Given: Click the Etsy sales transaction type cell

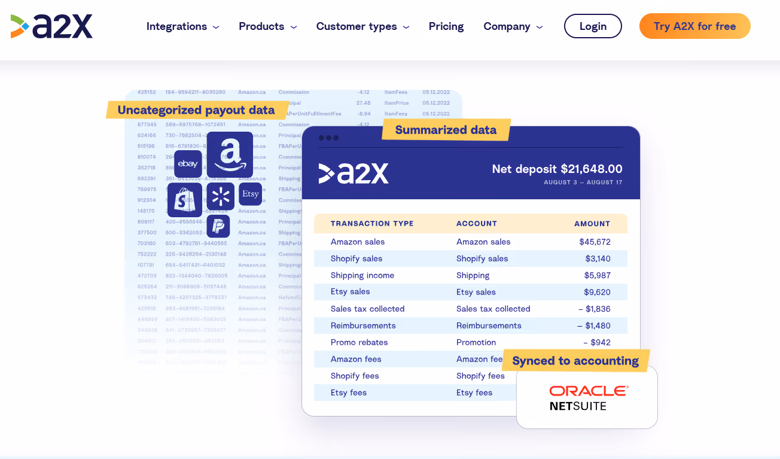Looking at the screenshot, I should point(351,292).
